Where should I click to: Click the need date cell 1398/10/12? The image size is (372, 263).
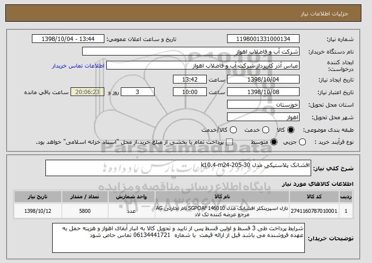coord(38,211)
